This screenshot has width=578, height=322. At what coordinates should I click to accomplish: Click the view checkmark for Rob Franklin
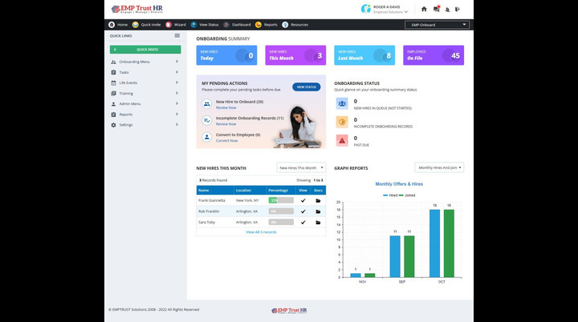pos(303,211)
